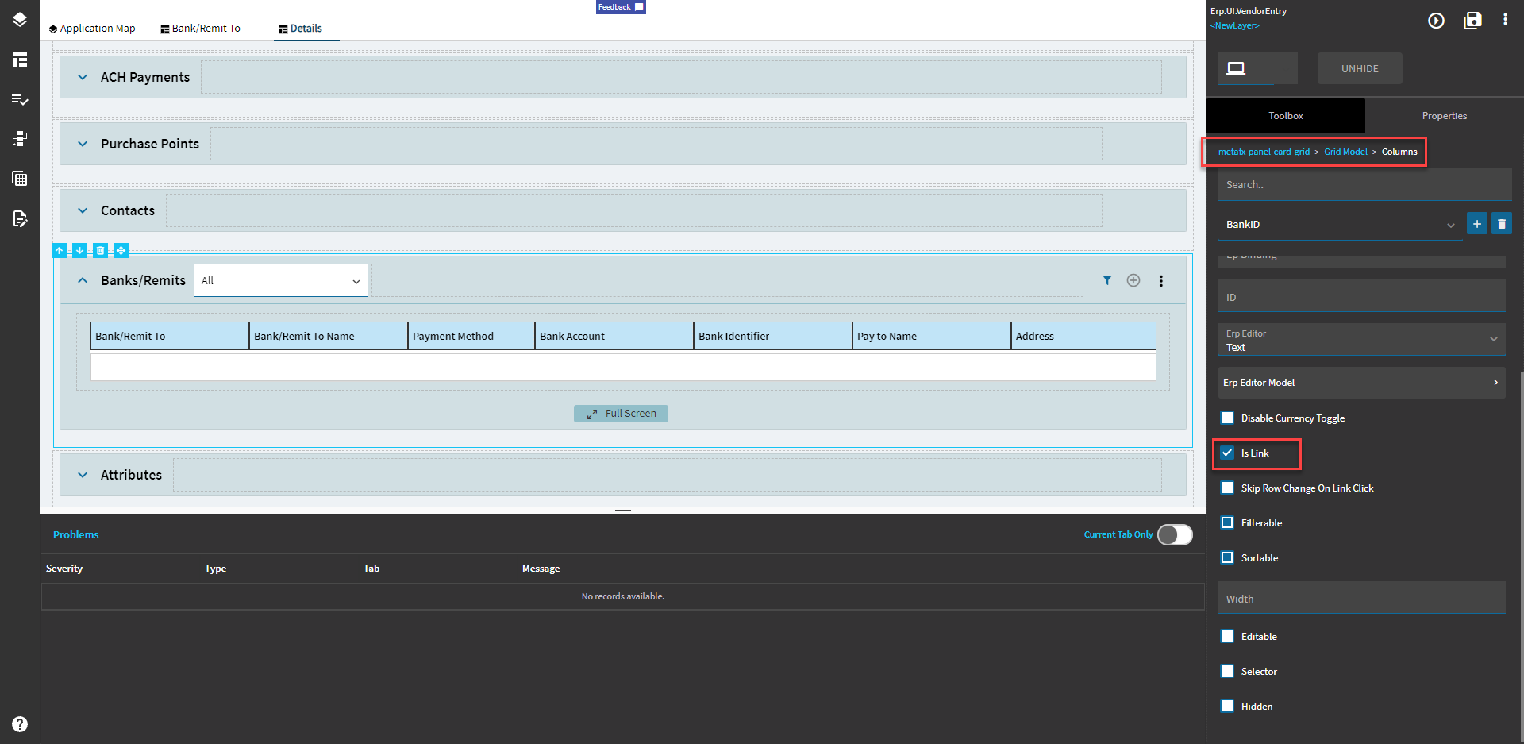1524x744 pixels.
Task: Select the Address column header
Action: click(1083, 336)
